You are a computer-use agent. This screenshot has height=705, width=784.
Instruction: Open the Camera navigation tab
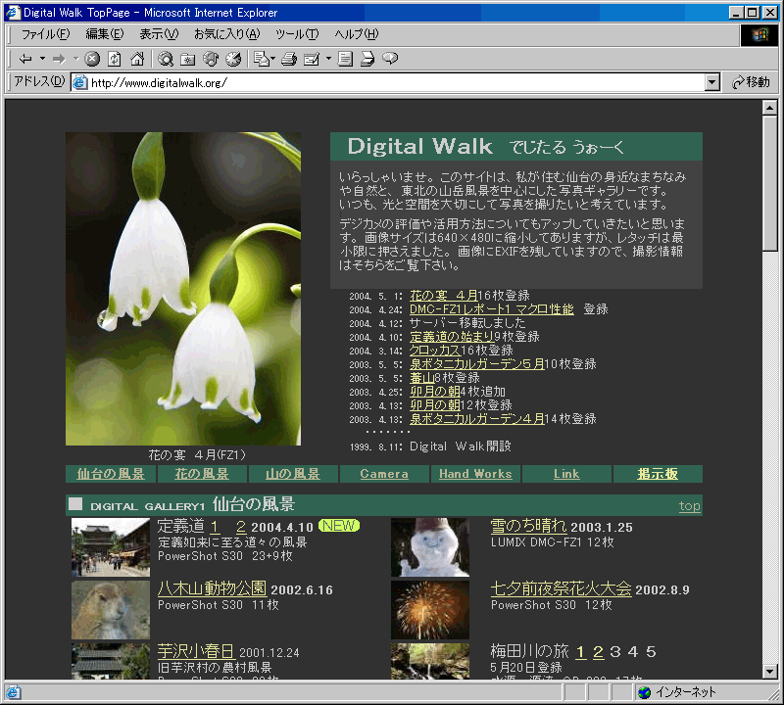pos(384,474)
